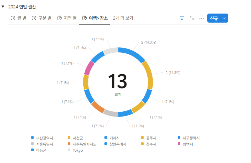Open the three-dot more options menu
Screen dimensions: 251x163
click(201, 18)
